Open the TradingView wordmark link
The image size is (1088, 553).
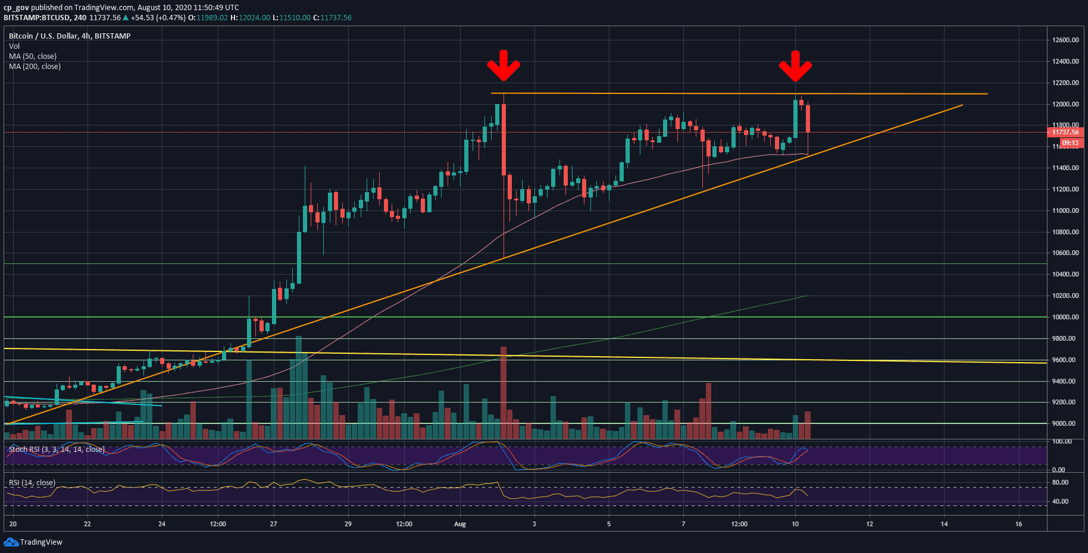41,542
